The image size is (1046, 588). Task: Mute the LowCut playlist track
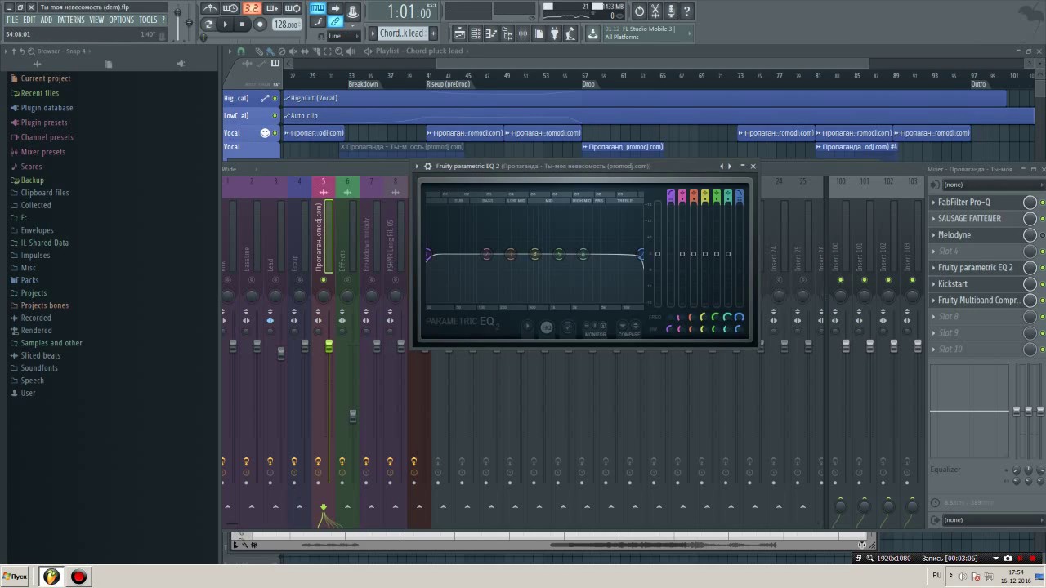tap(275, 116)
